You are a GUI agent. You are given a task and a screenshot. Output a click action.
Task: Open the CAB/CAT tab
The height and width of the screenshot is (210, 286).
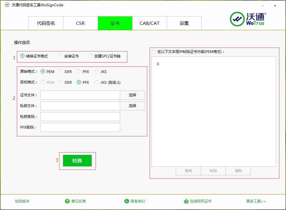[x=149, y=23]
